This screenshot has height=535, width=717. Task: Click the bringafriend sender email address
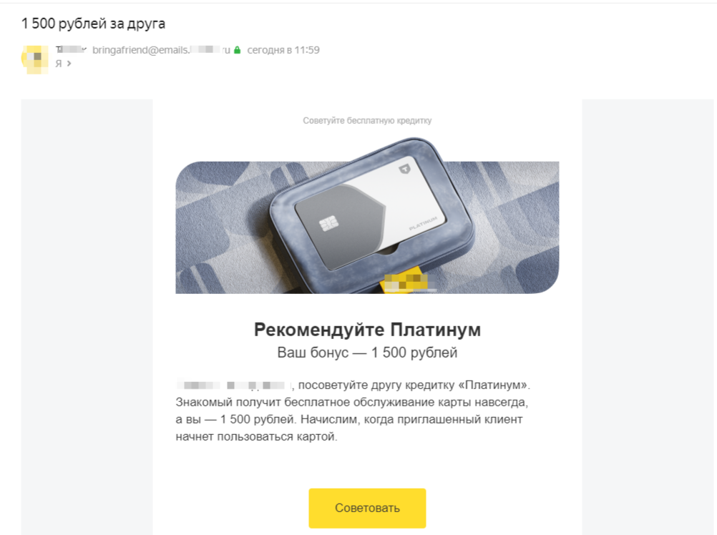pyautogui.click(x=162, y=50)
